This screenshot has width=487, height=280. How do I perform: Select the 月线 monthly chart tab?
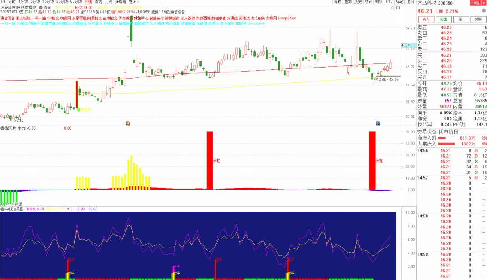109,1
